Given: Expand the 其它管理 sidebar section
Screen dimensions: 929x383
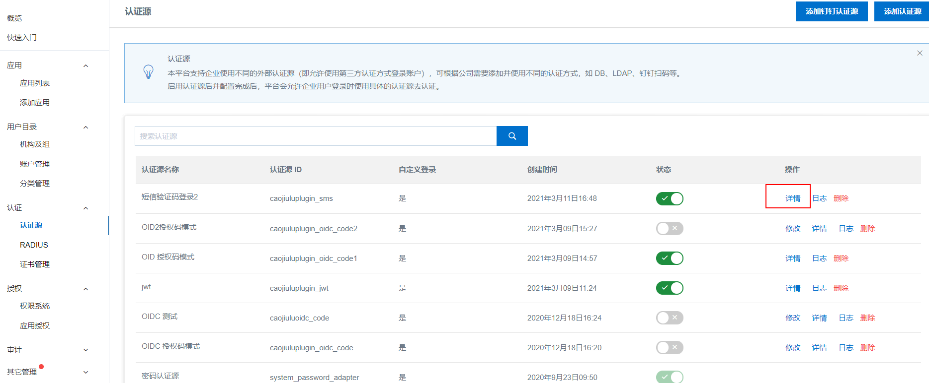Looking at the screenshot, I should tap(85, 372).
